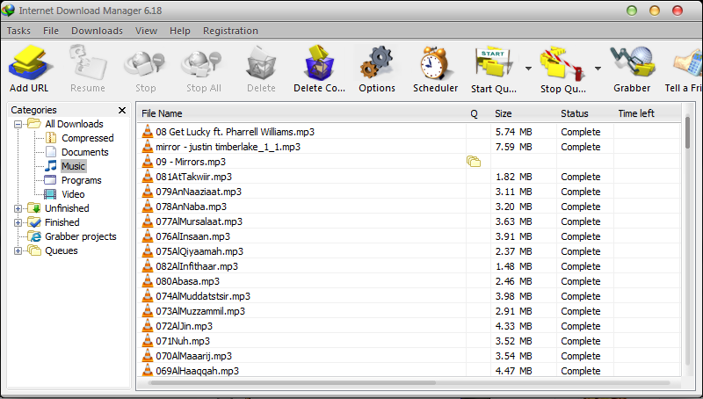Screen dimensions: 703x399
Task: Collapse the All Downloads tree node
Action: pyautogui.click(x=18, y=124)
